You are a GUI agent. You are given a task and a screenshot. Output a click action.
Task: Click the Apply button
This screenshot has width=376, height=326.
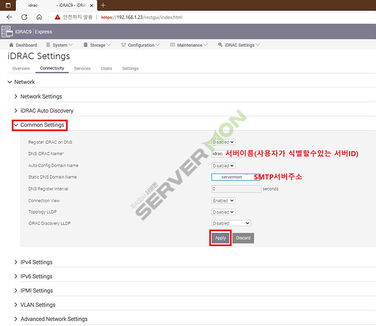(220, 238)
